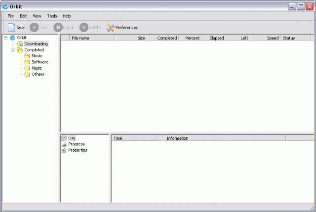
Task: Select the Movie category folder
Action: pos(37,56)
